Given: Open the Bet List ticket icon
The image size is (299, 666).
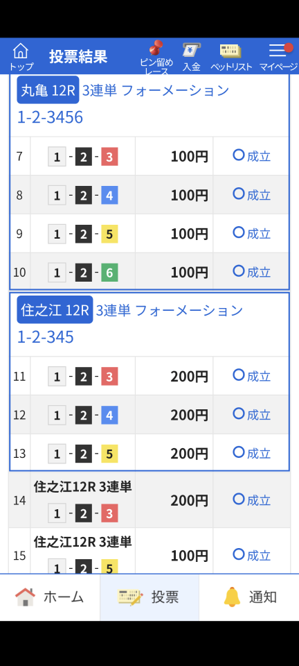Looking at the screenshot, I should point(230,51).
